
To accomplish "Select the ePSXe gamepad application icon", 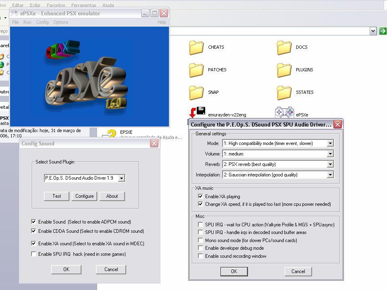I will (x=284, y=112).
